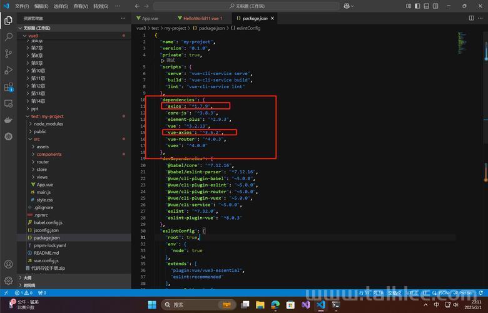488x313 pixels.
Task: Close the package.json tab
Action: [272, 18]
